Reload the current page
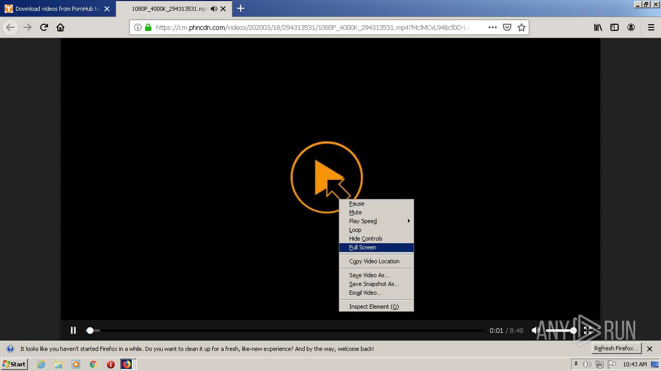661x371 pixels. [x=44, y=27]
